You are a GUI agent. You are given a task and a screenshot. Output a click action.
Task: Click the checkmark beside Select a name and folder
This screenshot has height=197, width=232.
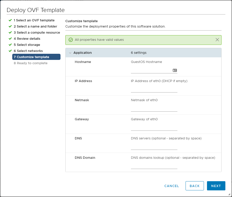(10, 27)
